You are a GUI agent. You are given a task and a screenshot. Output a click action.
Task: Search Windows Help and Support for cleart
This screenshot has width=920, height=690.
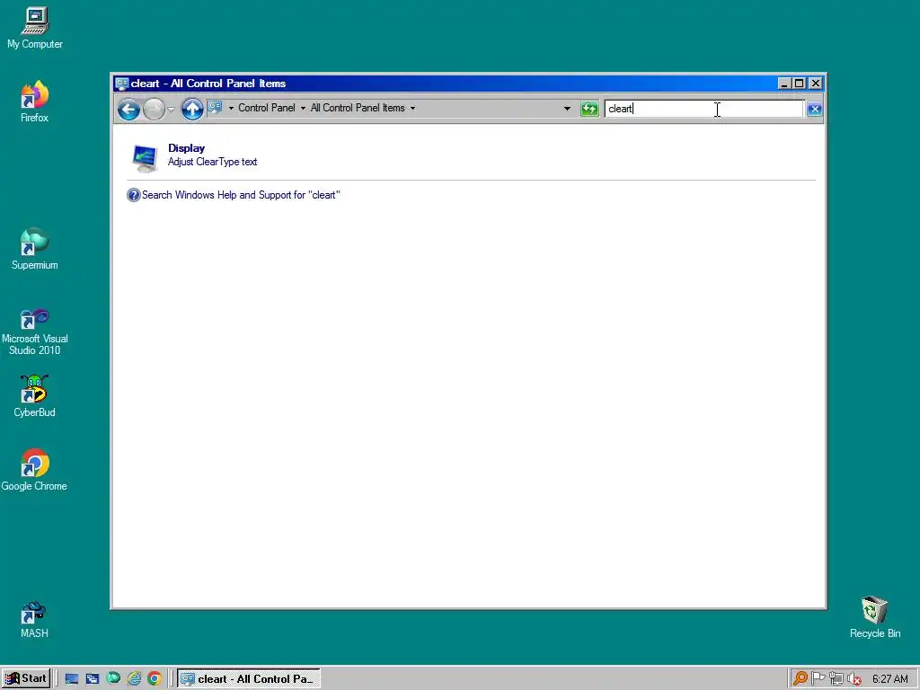coord(241,195)
